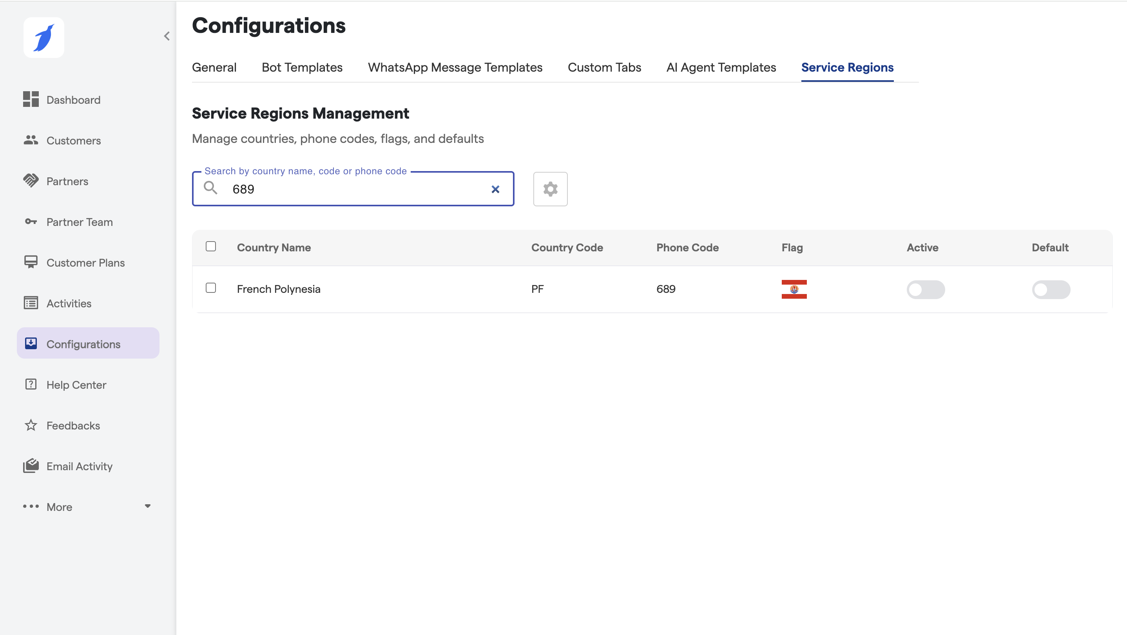This screenshot has height=635, width=1127.
Task: Open the gear settings button near search
Action: [550, 189]
